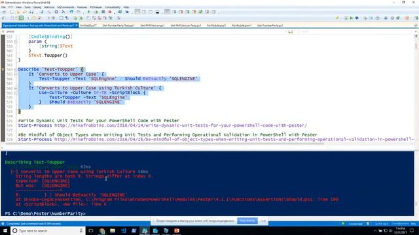Switch to Untitled2.ps1 tab
This screenshot has height=235, width=419.
(x=89, y=25)
